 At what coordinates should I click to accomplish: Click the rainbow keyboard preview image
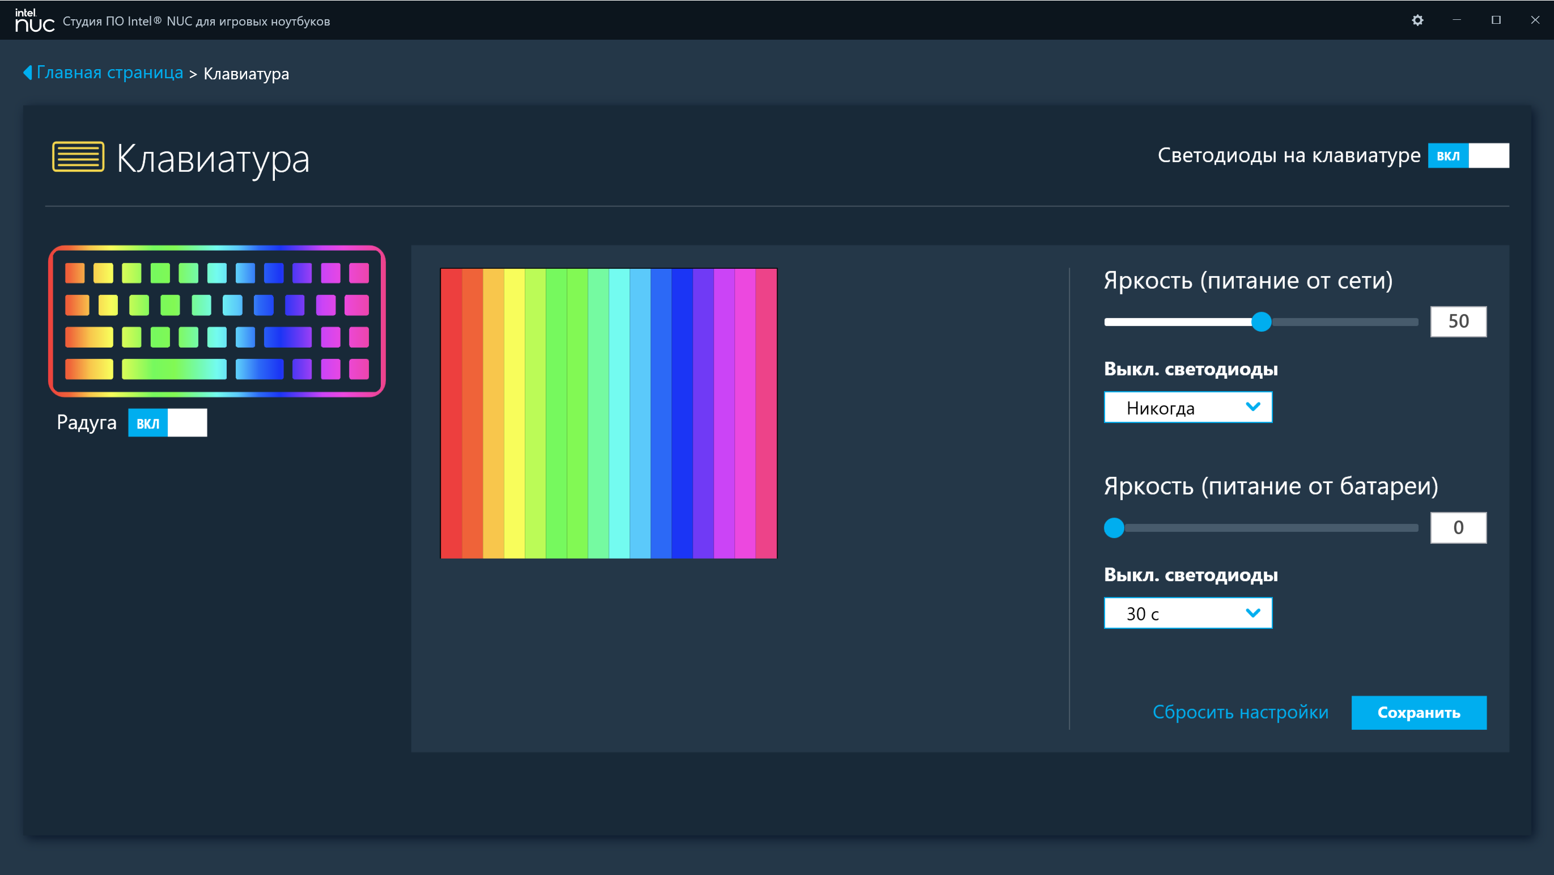pos(216,320)
